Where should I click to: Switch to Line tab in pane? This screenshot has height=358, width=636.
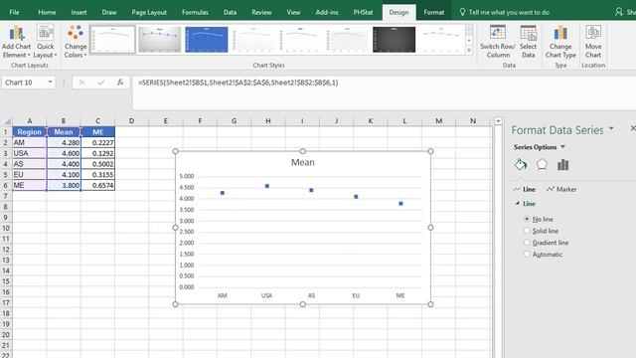point(525,189)
